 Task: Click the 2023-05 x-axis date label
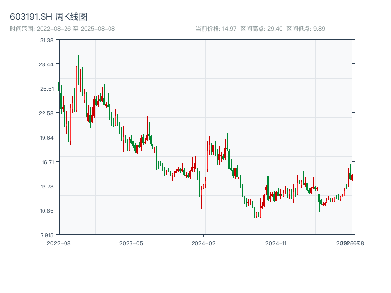click(x=131, y=243)
